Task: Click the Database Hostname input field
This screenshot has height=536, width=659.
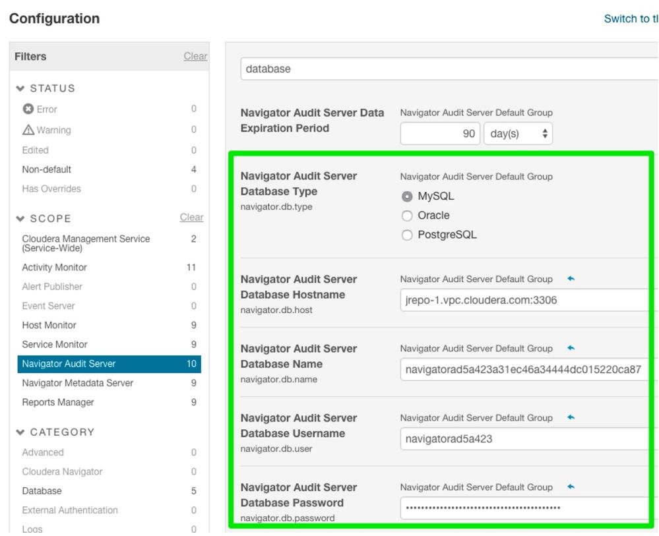Action: pyautogui.click(x=521, y=300)
